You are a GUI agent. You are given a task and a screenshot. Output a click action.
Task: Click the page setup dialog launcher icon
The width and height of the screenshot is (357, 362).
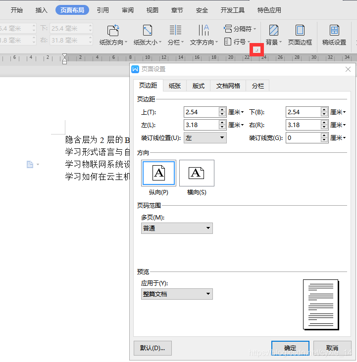(256, 49)
